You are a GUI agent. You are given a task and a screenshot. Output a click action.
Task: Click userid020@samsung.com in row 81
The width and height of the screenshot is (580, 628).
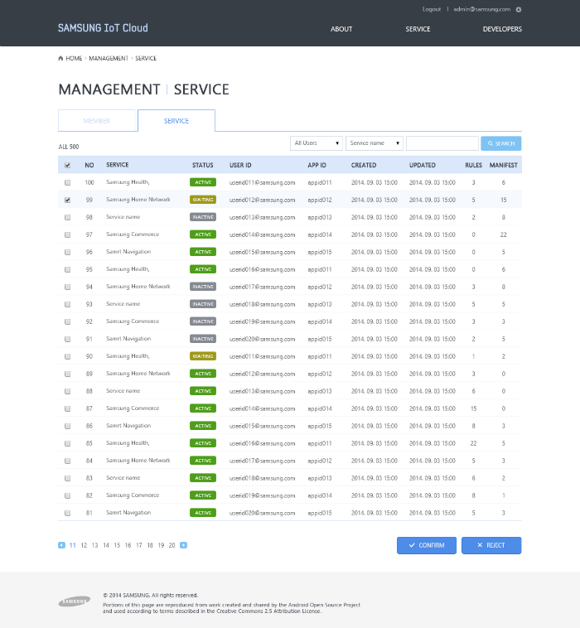click(x=263, y=513)
